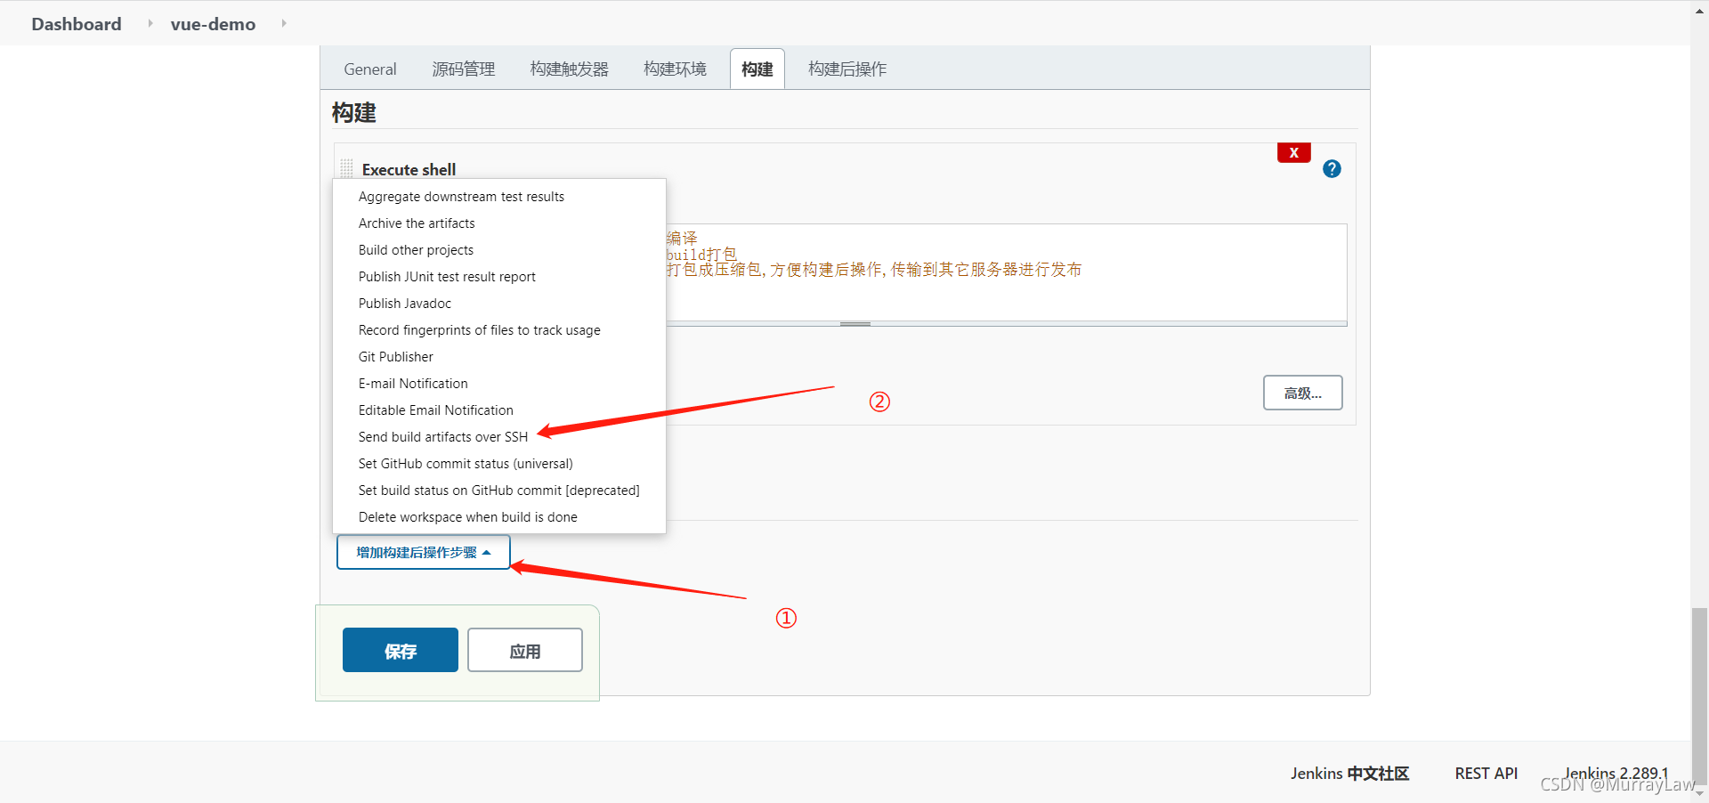This screenshot has height=803, width=1709.
Task: Open vue-demo breadcrumb link
Action: [213, 24]
